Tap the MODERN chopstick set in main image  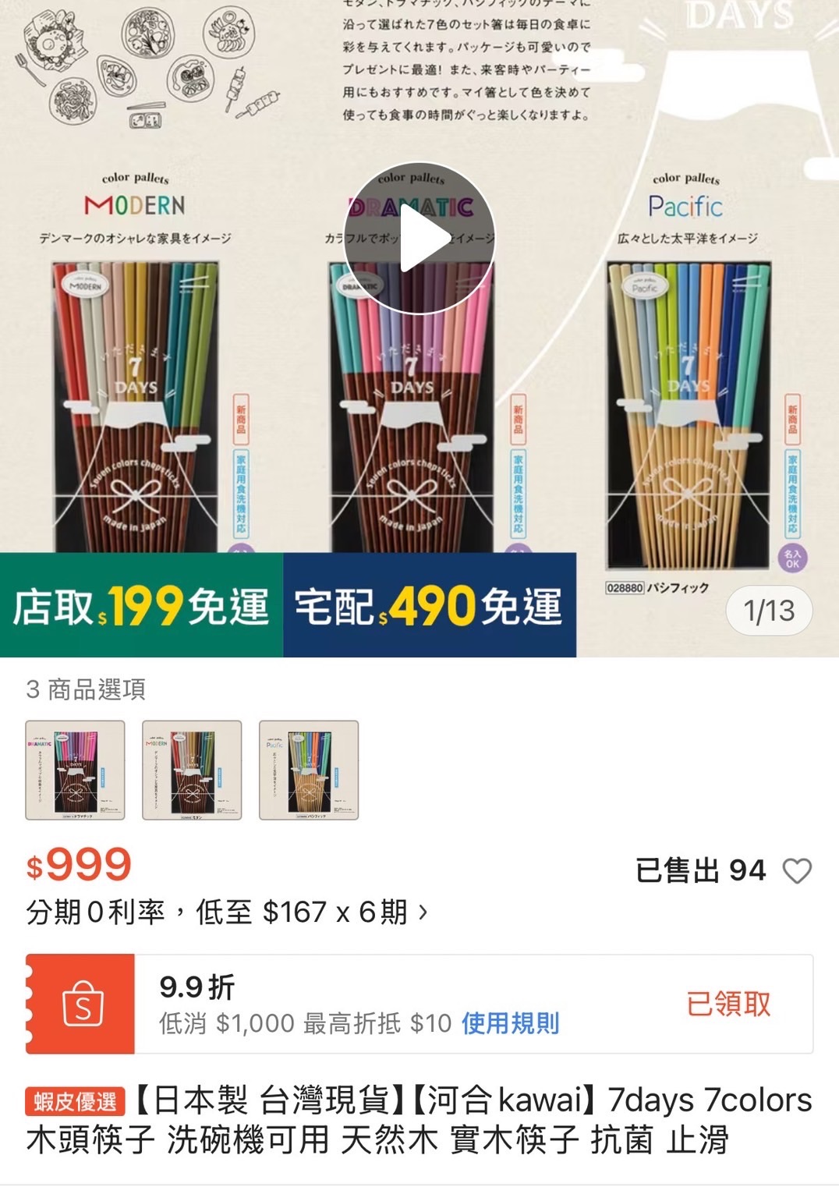pyautogui.click(x=136, y=406)
